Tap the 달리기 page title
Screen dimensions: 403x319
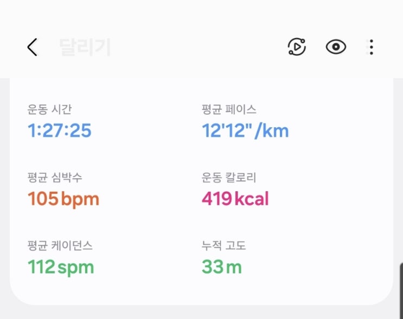pyautogui.click(x=85, y=48)
